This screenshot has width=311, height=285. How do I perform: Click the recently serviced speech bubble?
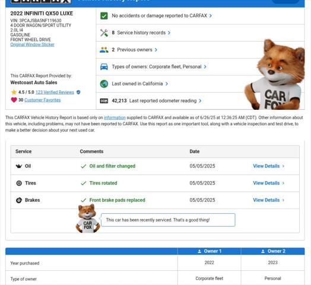coord(168,220)
